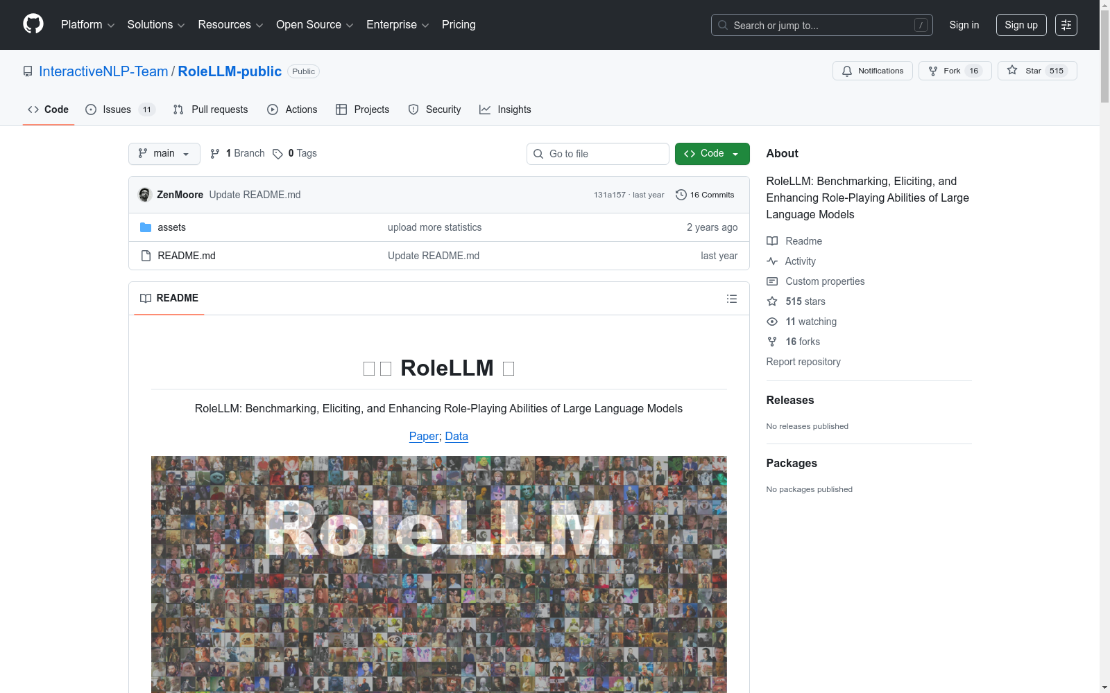Screen dimensions: 1110x693
Task: Click the branch icon beside 1 Branch
Action: pyautogui.click(x=215, y=154)
